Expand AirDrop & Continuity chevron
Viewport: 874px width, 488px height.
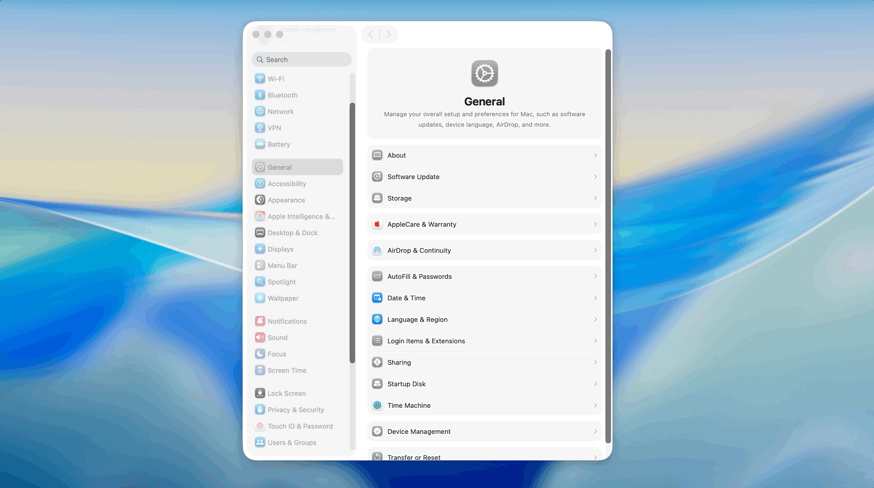(595, 250)
